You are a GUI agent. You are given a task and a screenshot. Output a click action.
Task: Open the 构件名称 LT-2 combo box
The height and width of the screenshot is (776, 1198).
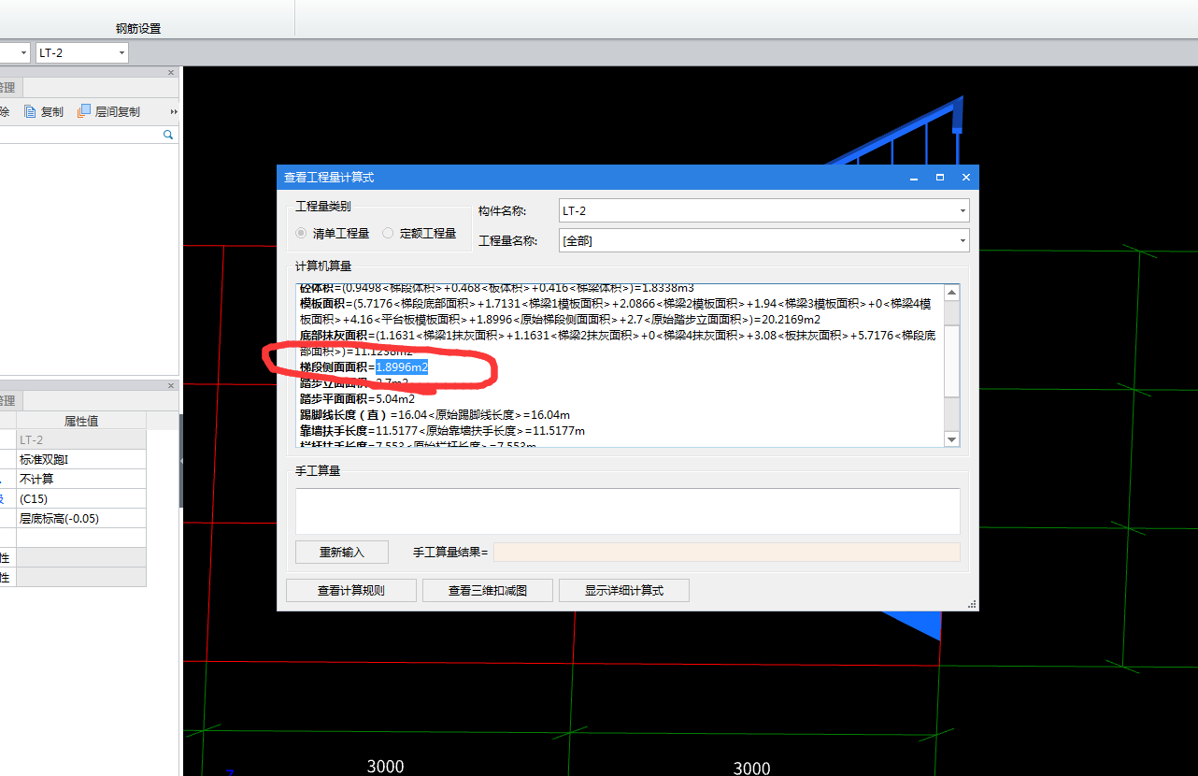[763, 210]
